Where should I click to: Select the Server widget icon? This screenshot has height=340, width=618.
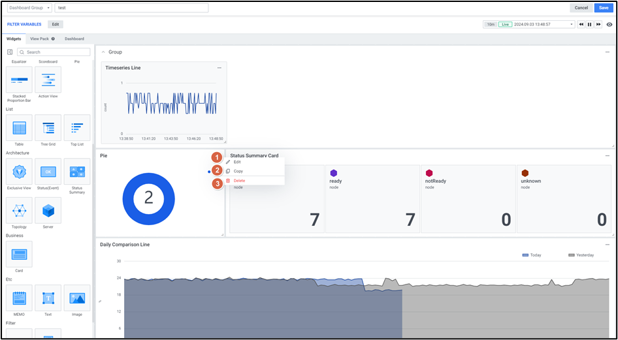(x=48, y=211)
